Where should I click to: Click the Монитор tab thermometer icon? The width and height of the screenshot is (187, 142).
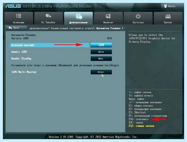tap(108, 16)
